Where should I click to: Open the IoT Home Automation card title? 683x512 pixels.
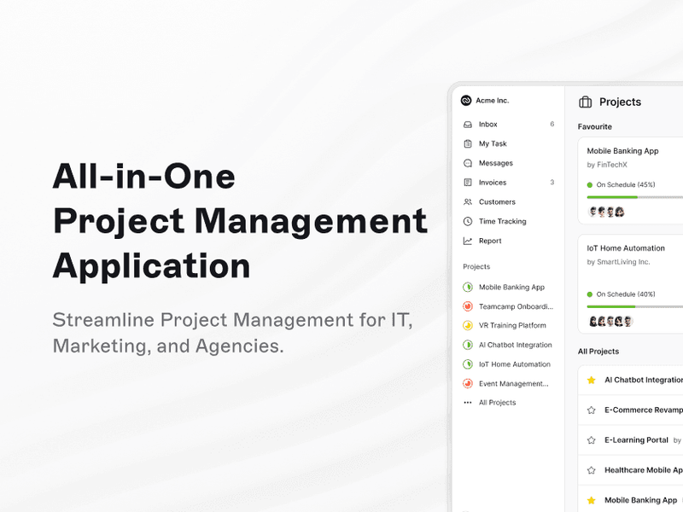(626, 248)
